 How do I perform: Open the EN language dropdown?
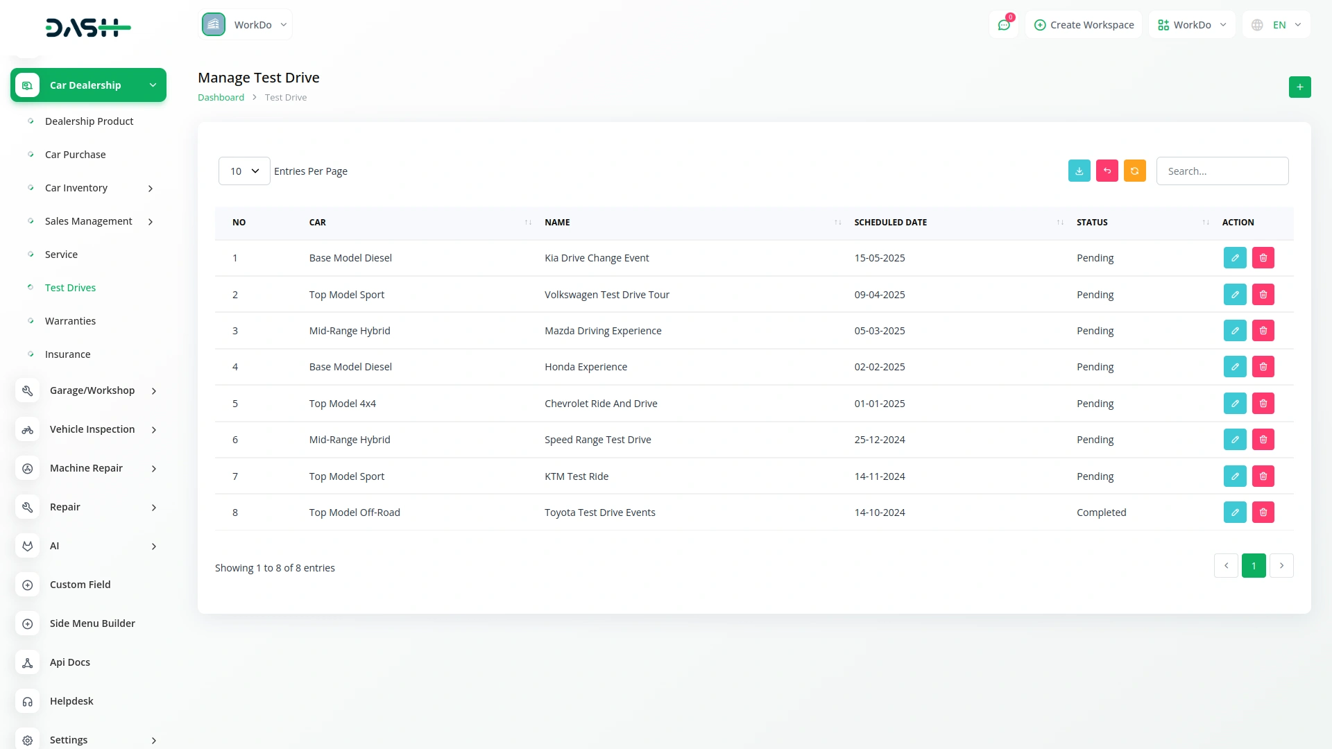(x=1277, y=25)
